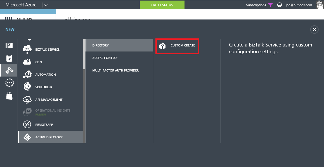Open Data Services database category icon
324x167 pixels.
tap(9, 58)
